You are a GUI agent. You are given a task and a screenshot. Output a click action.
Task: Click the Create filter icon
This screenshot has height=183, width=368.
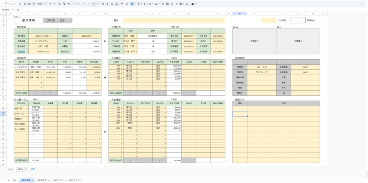coord(177,4)
